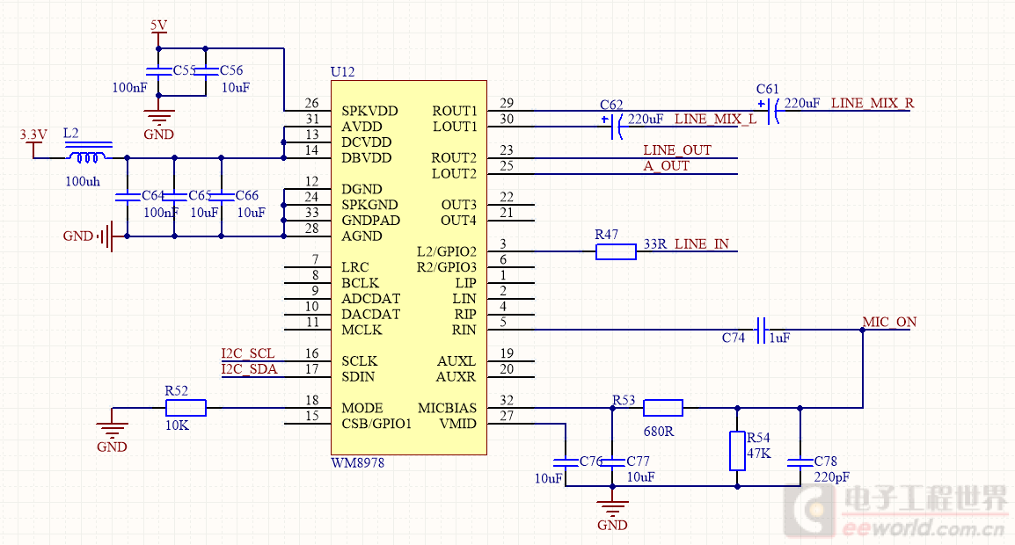Screen dimensions: 1015x545
Task: Select resistor R54 symbol
Action: click(737, 450)
